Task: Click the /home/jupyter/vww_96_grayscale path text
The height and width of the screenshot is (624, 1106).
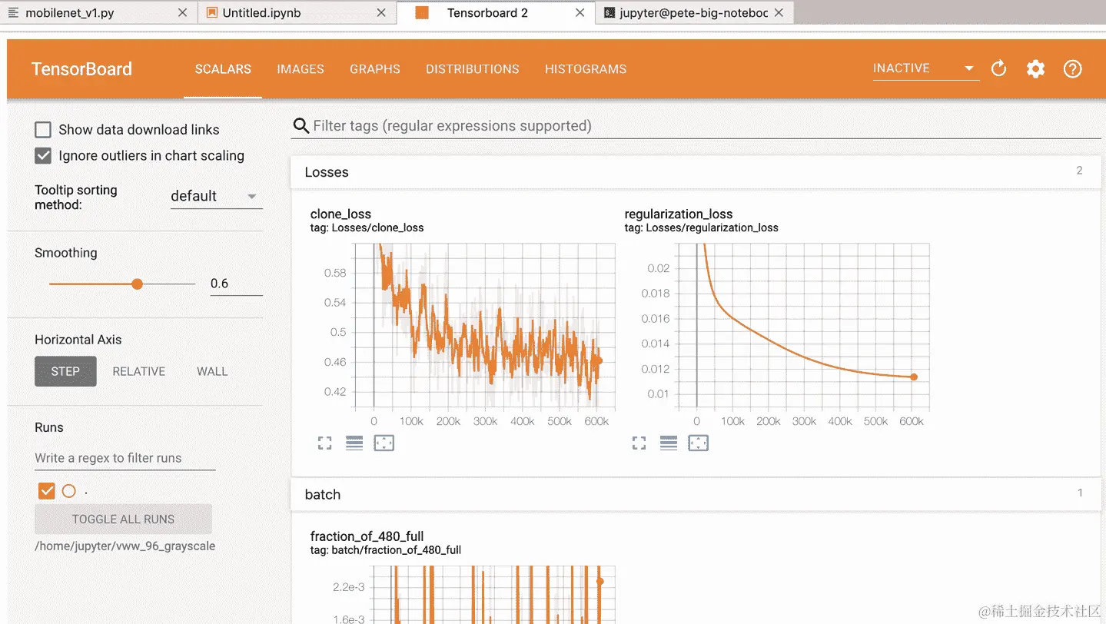Action: pyautogui.click(x=125, y=546)
